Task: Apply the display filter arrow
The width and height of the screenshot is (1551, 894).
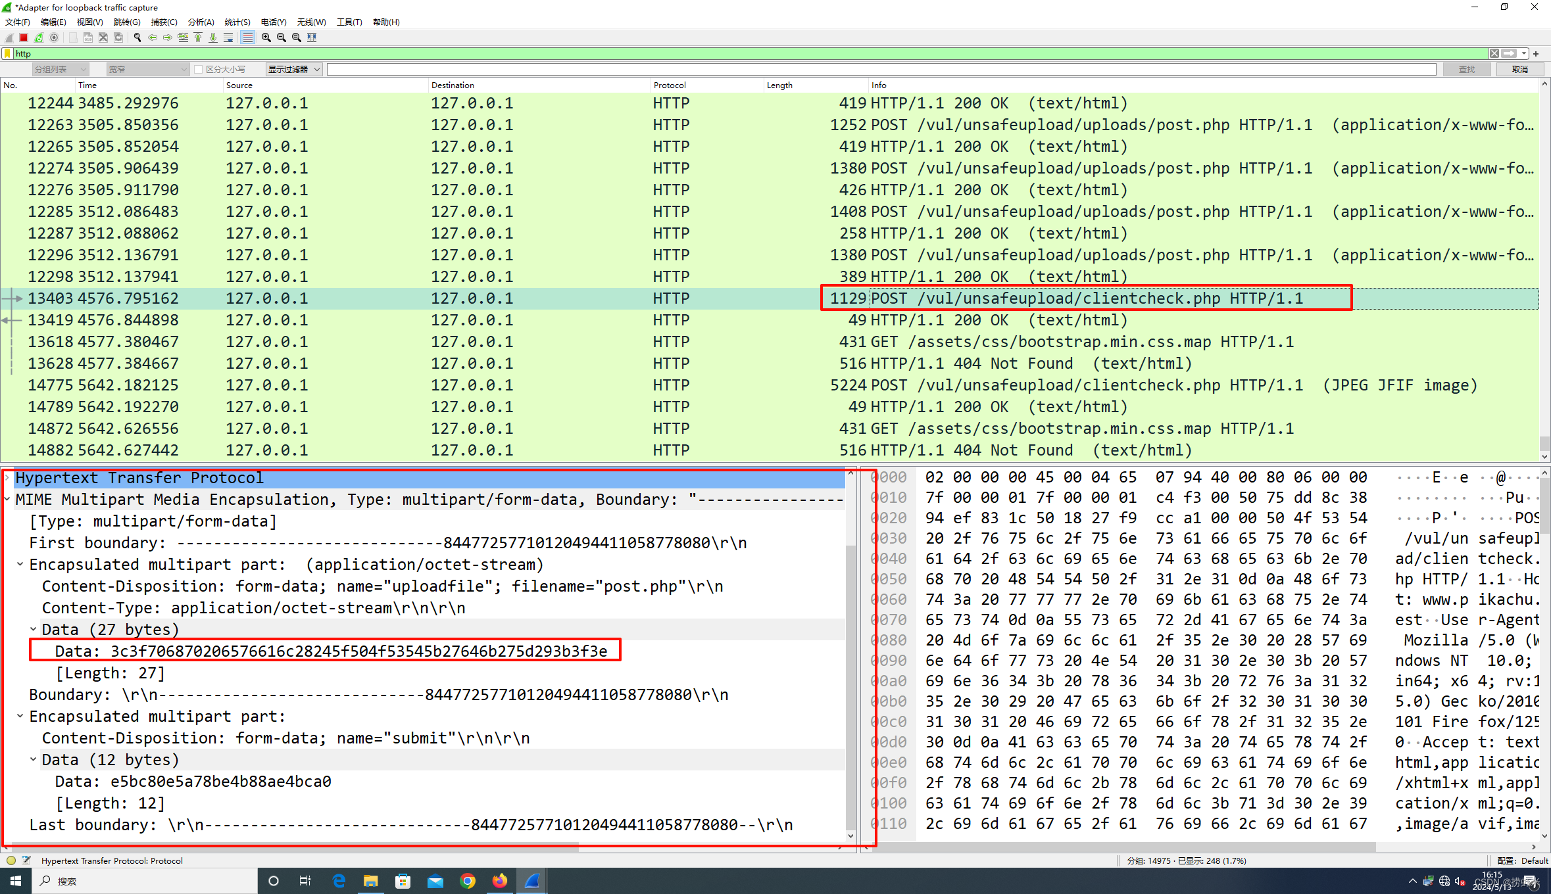Action: coord(1510,54)
